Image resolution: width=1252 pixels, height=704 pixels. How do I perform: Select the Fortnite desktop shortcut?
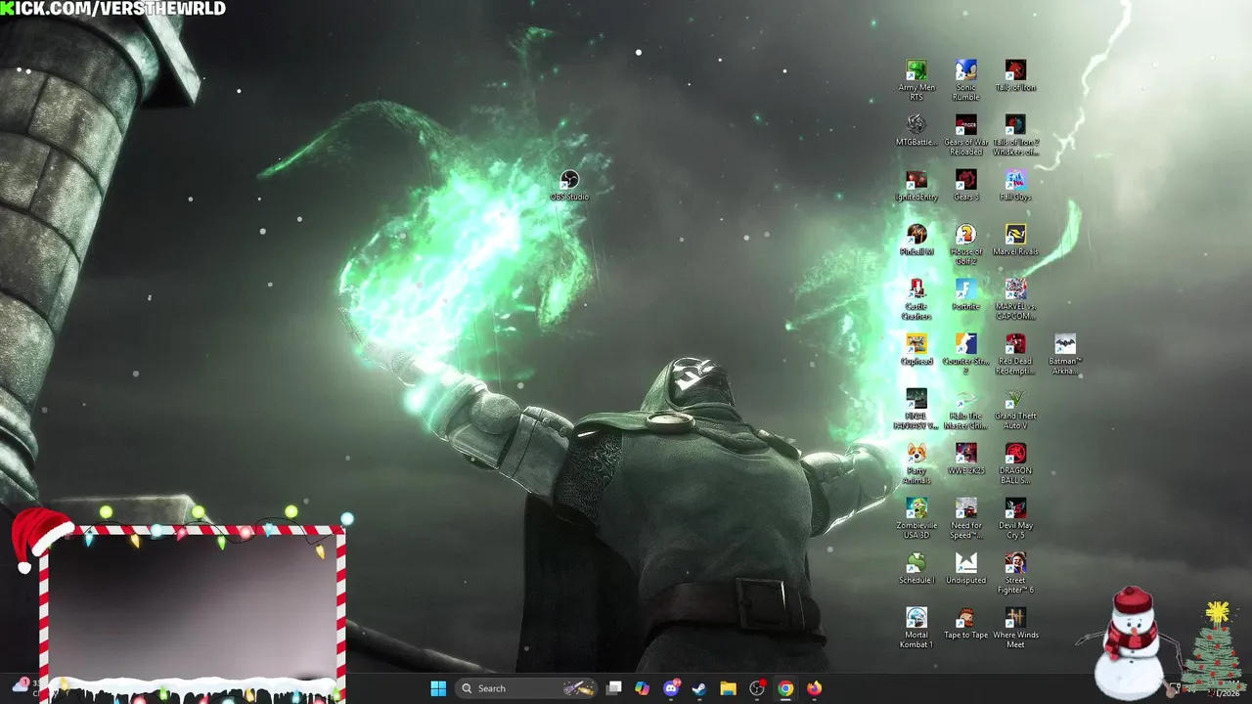pyautogui.click(x=965, y=294)
